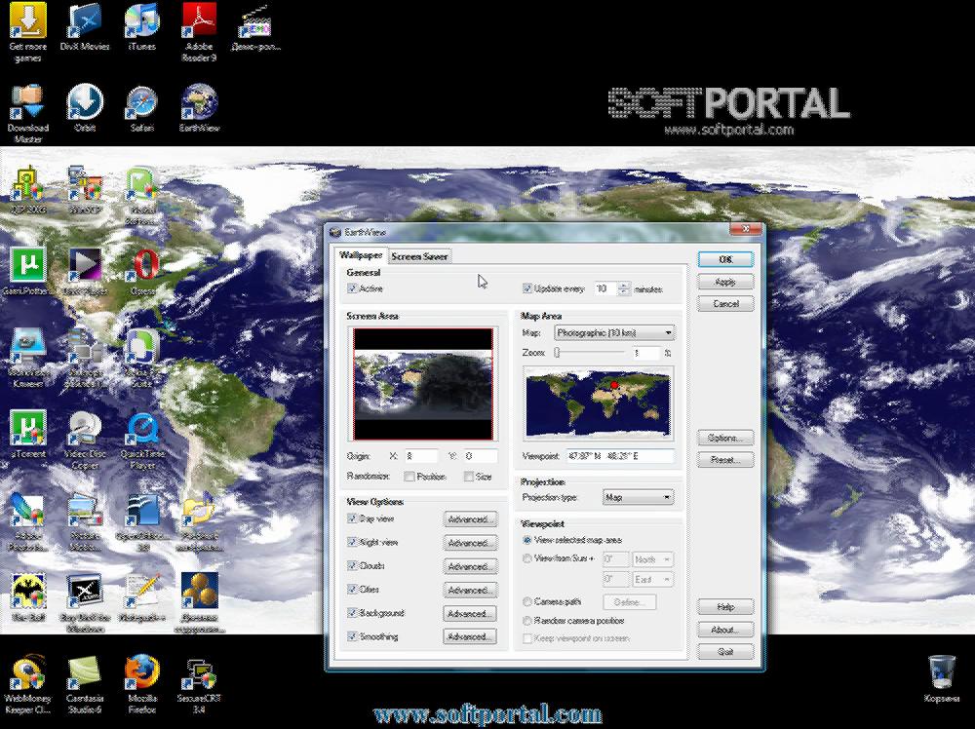Open Advanced settings for Smoothing
The height and width of the screenshot is (729, 975).
pyautogui.click(x=470, y=636)
